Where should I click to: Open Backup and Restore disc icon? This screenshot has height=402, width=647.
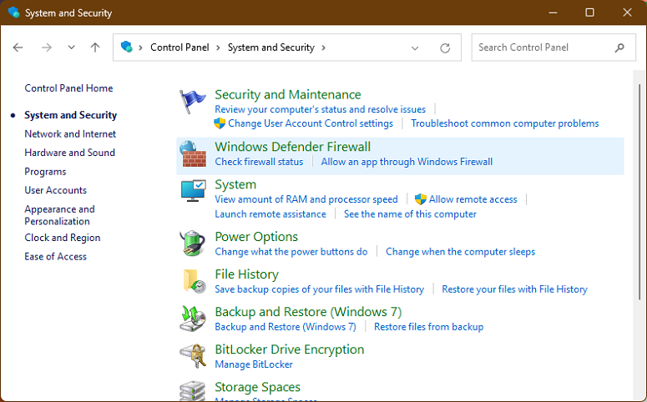tap(193, 319)
